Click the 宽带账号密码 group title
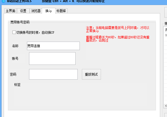 pos(20,22)
